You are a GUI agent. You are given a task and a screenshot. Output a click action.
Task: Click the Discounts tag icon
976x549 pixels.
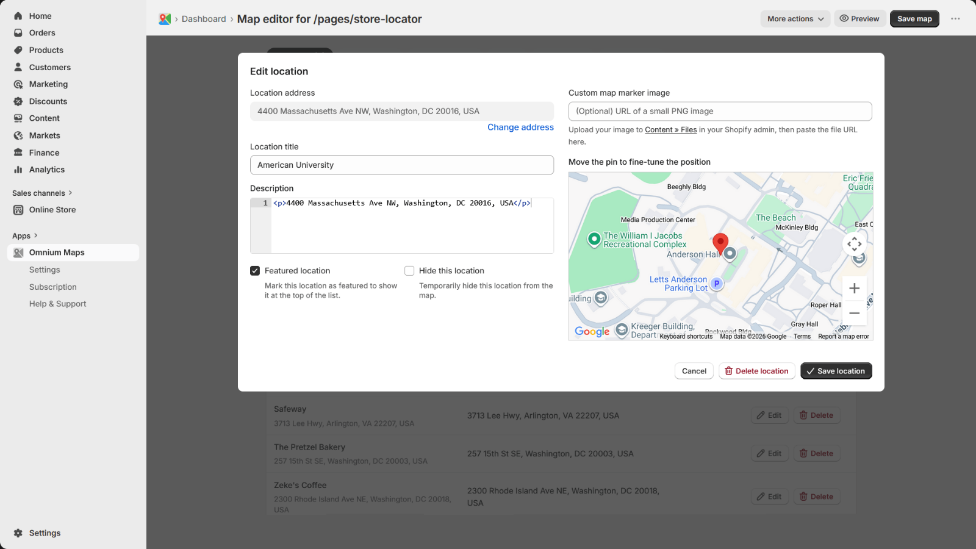point(18,101)
